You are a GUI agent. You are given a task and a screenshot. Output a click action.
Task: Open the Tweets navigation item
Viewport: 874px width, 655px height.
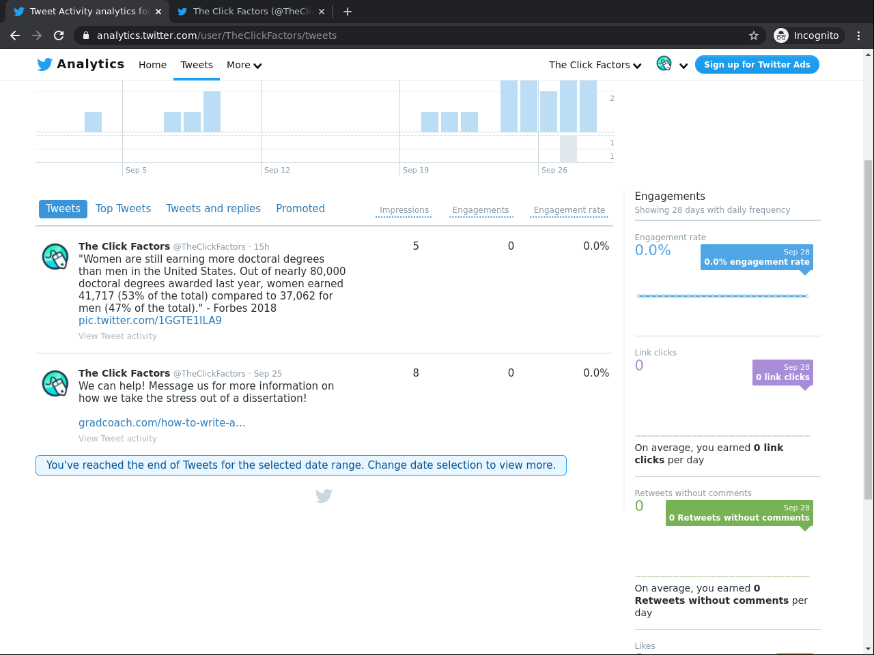[197, 65]
